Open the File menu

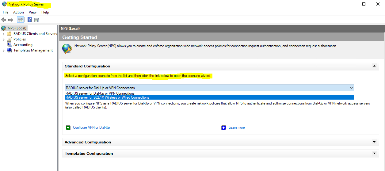tap(6, 12)
